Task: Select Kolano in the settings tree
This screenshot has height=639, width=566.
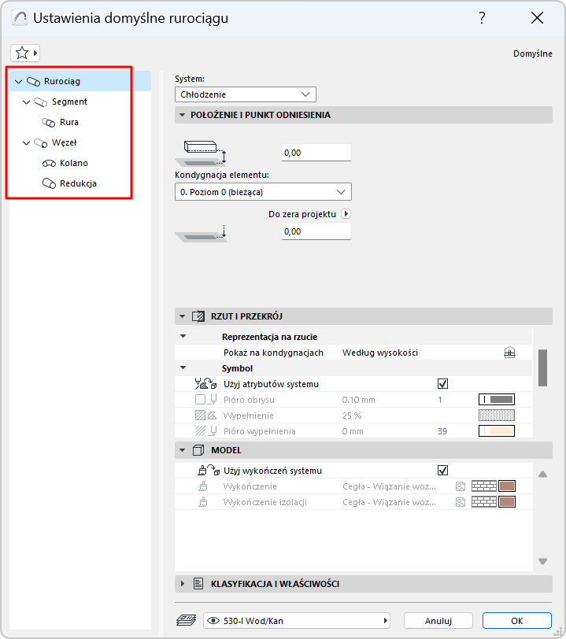Action: (74, 163)
